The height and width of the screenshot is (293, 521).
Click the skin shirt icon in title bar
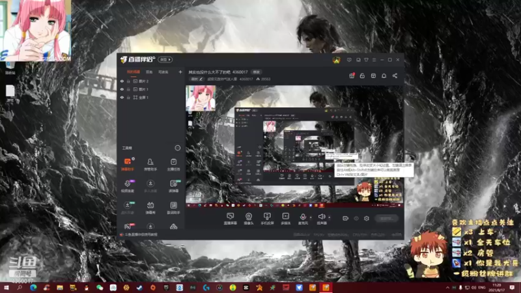coord(366,60)
